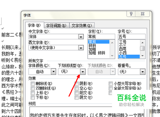Select 加粗 in the 字形 list

[99, 49]
